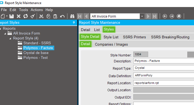194x105 pixels.
Task: Go to previous record navigation button
Action: coord(86,16)
